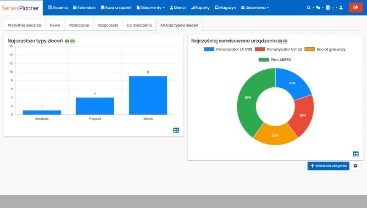Viewport: 367px width, 208px height.
Task: Open the user profile icon
Action: tap(341, 7)
